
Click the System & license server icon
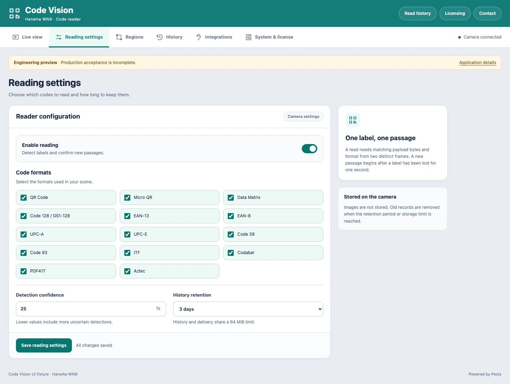pyautogui.click(x=249, y=37)
